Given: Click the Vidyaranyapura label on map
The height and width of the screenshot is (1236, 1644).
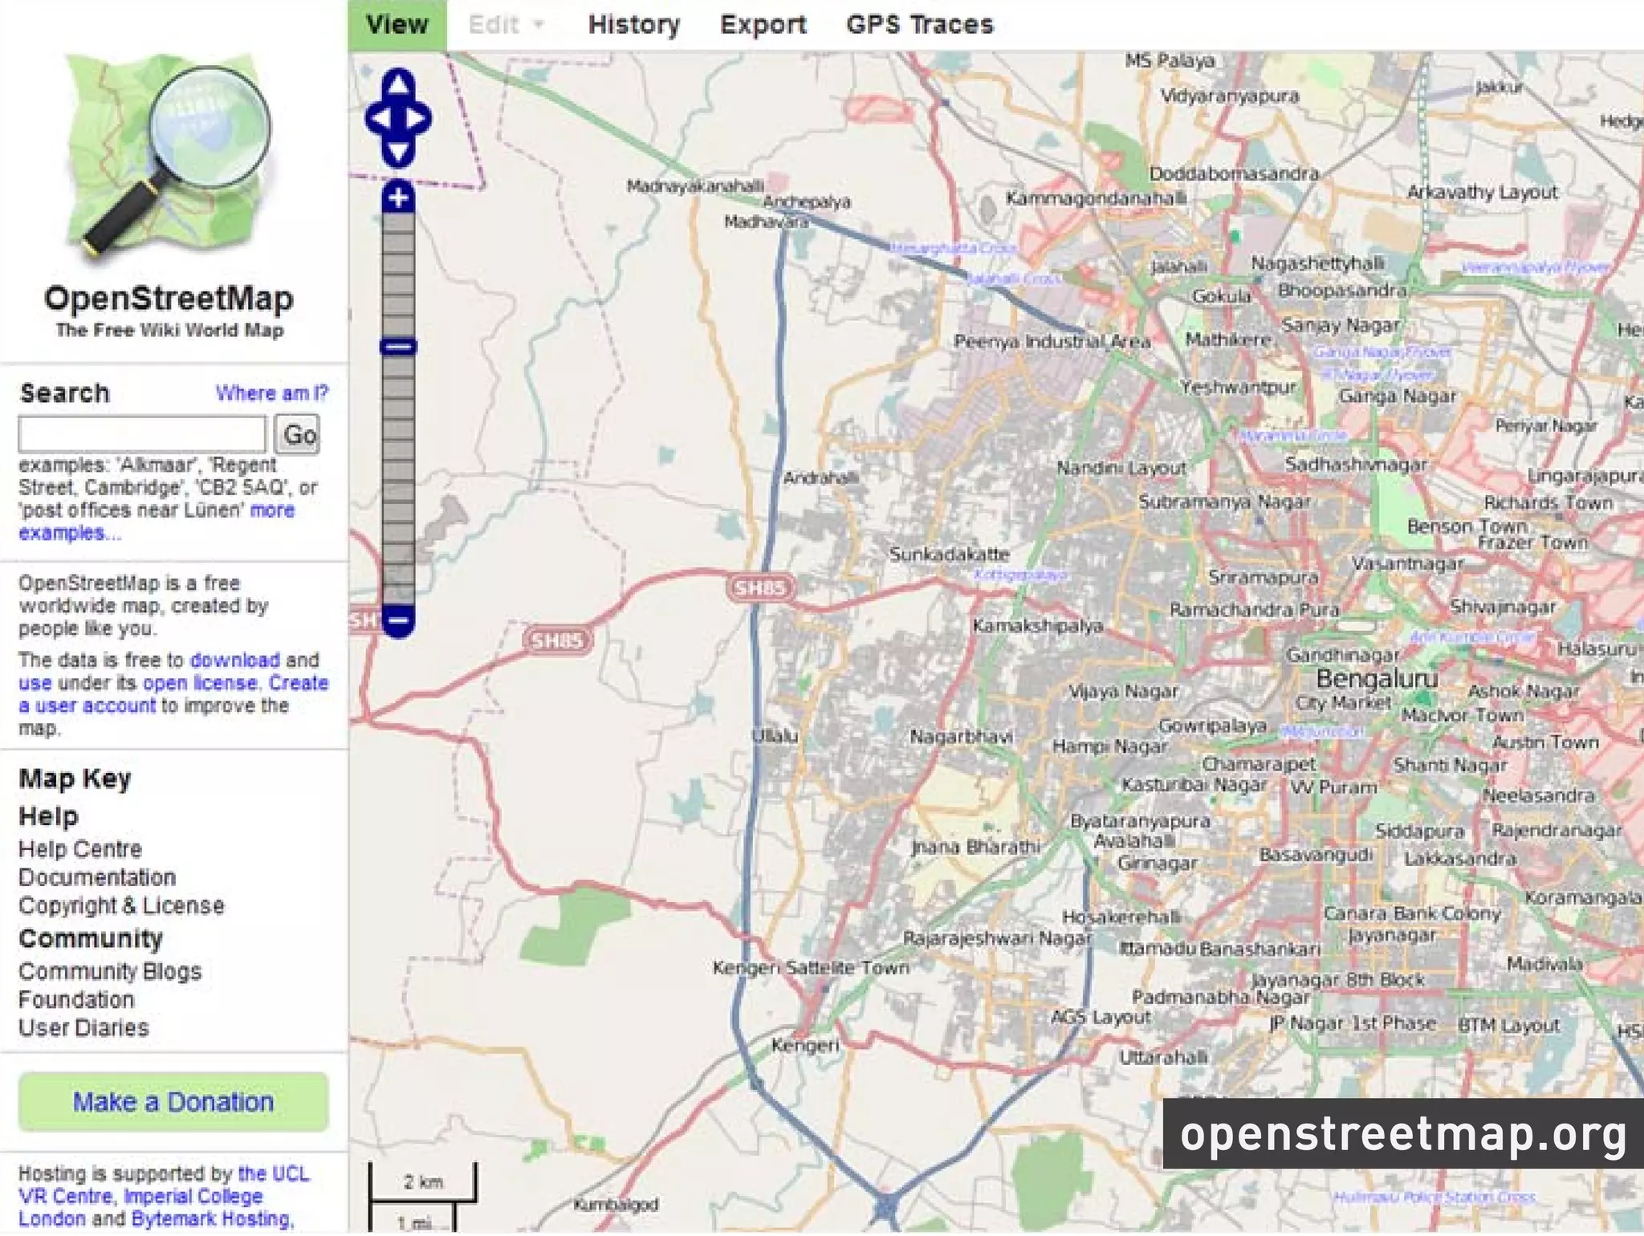Looking at the screenshot, I should pos(1230,96).
